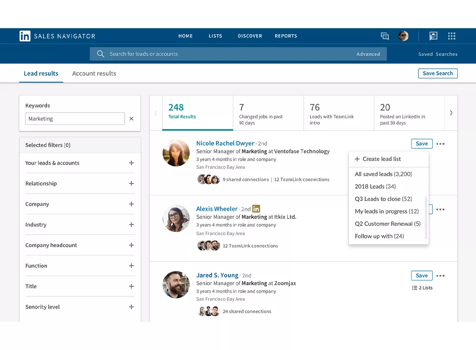Click the save list dropdown scrollbar
Viewport: 476px width, 350px height.
point(426,218)
